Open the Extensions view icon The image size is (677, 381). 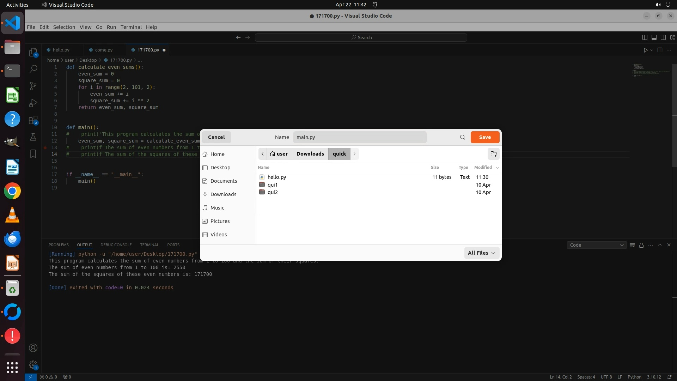point(33,120)
